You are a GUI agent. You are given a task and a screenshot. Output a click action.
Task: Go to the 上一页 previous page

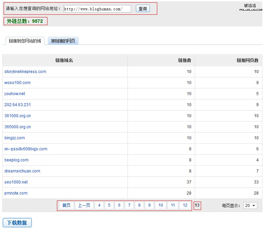point(84,205)
